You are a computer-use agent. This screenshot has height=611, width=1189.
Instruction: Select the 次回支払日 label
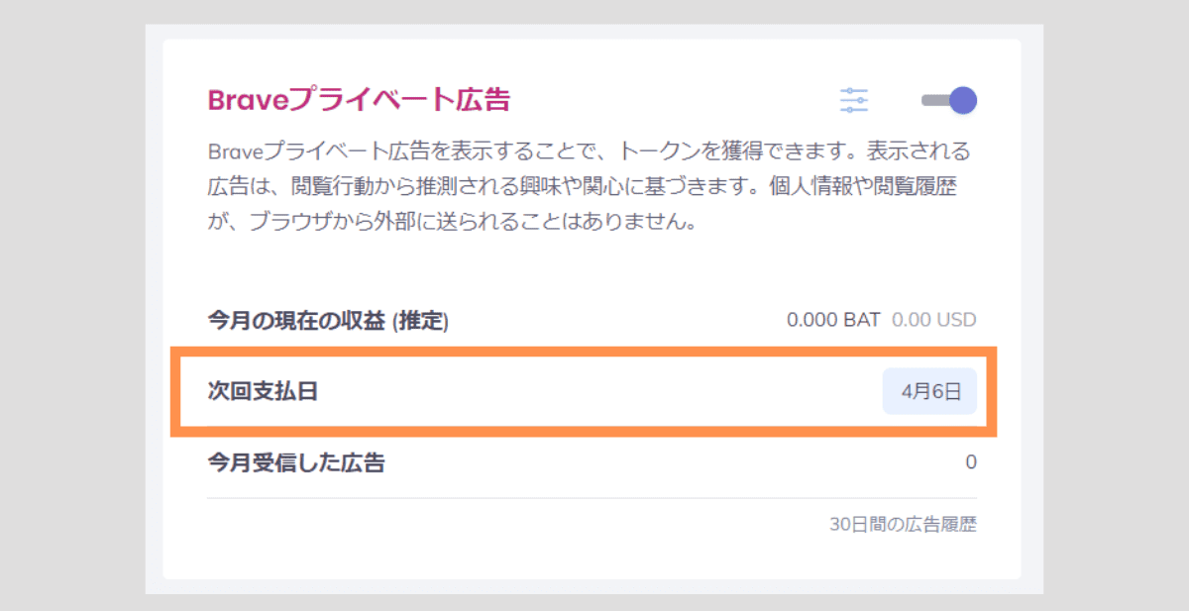click(263, 391)
